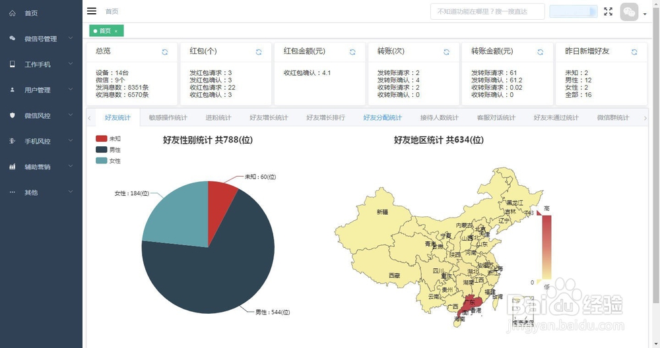Screen dimensions: 660x348
Task: Expand the 微信号管理 sidebar menu
Action: [71, 38]
